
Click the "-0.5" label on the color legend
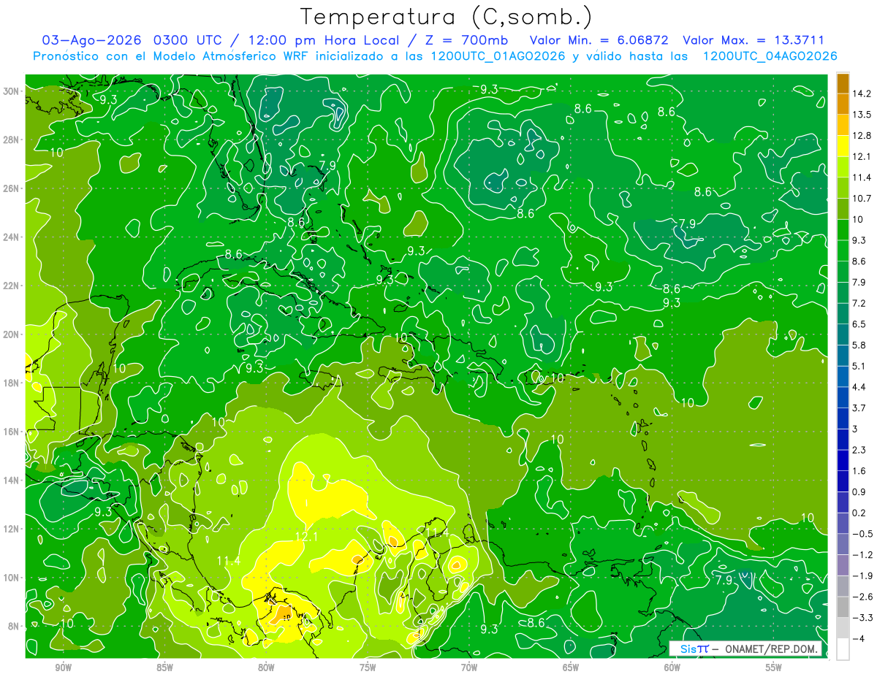click(x=862, y=534)
